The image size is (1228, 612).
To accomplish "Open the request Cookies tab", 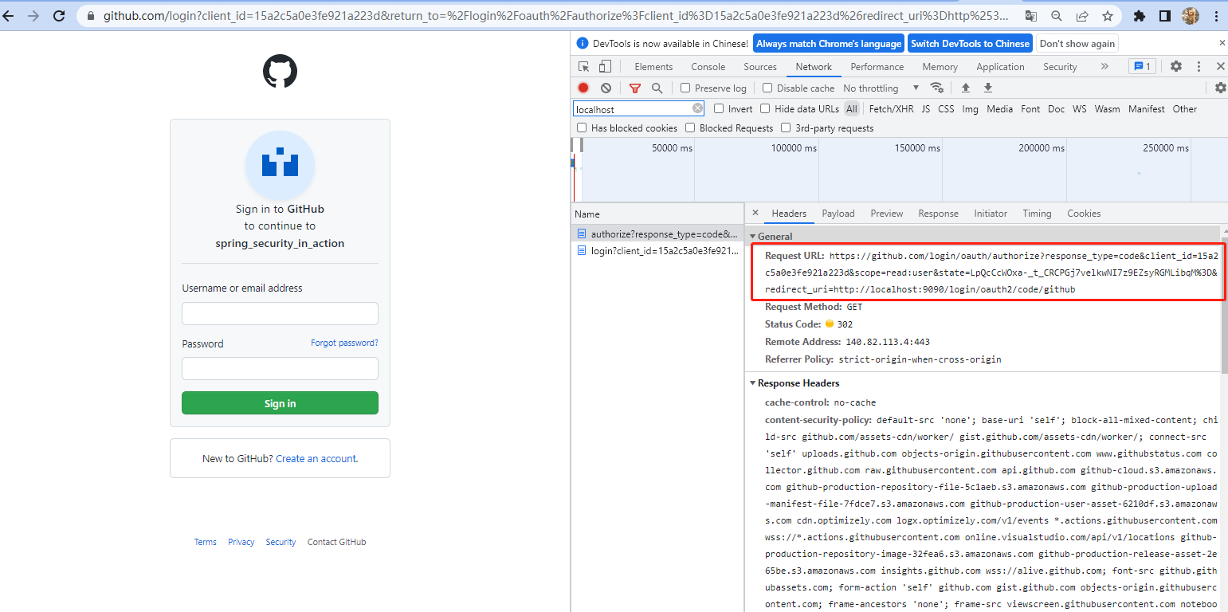I will pos(1084,214).
